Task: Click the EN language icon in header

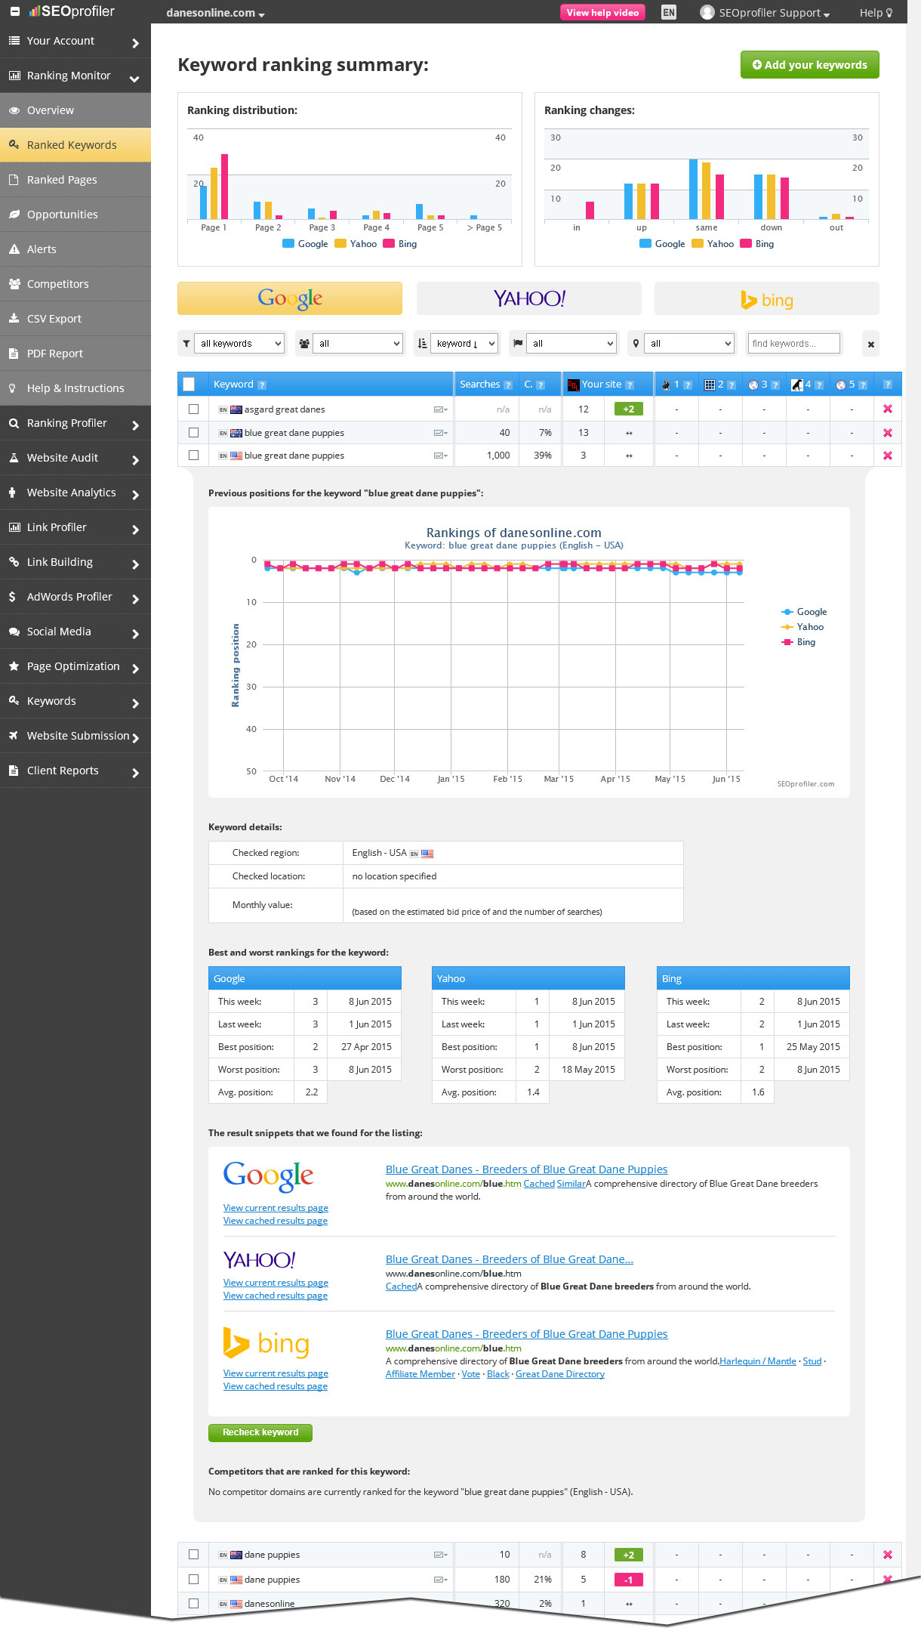Action: 668,13
